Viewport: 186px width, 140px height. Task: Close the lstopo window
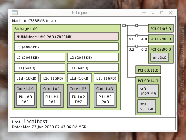171,13
